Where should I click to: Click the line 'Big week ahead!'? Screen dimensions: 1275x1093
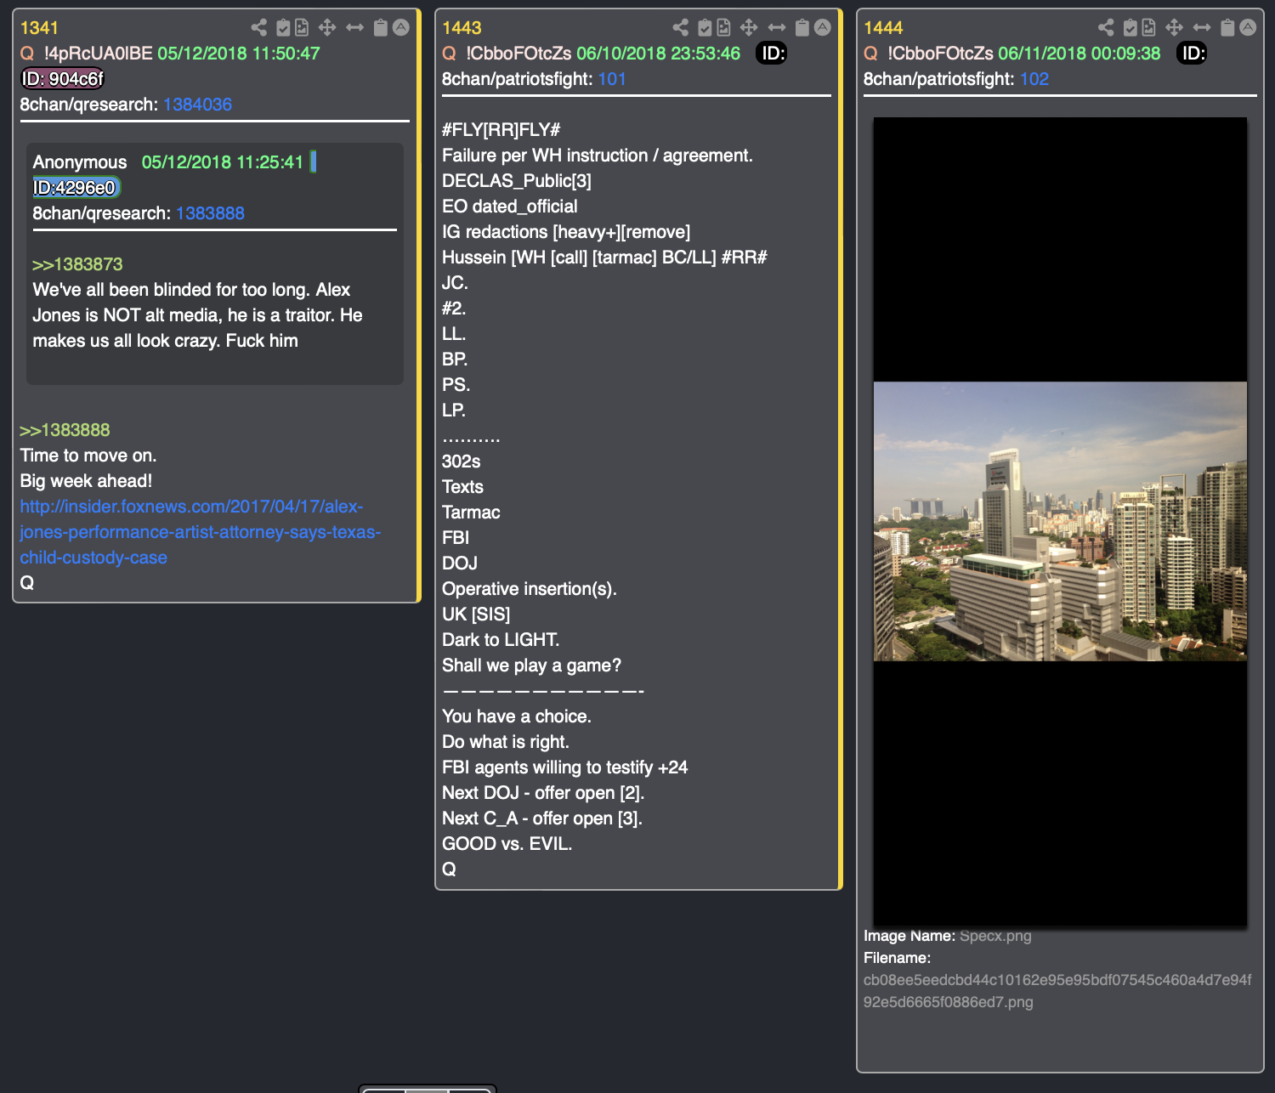tap(86, 481)
